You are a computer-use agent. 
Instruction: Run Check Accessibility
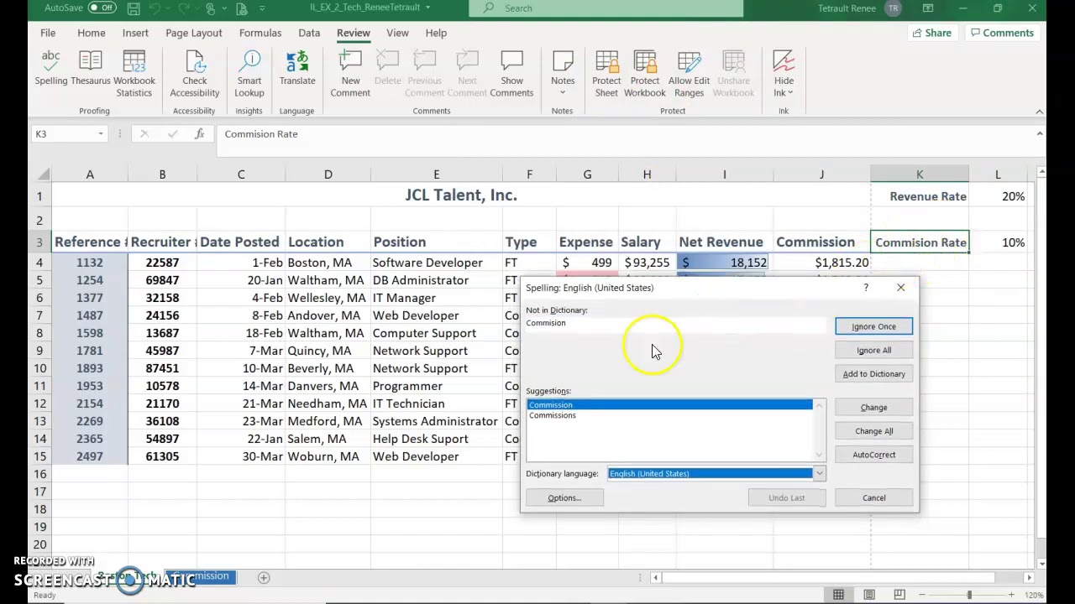(194, 74)
